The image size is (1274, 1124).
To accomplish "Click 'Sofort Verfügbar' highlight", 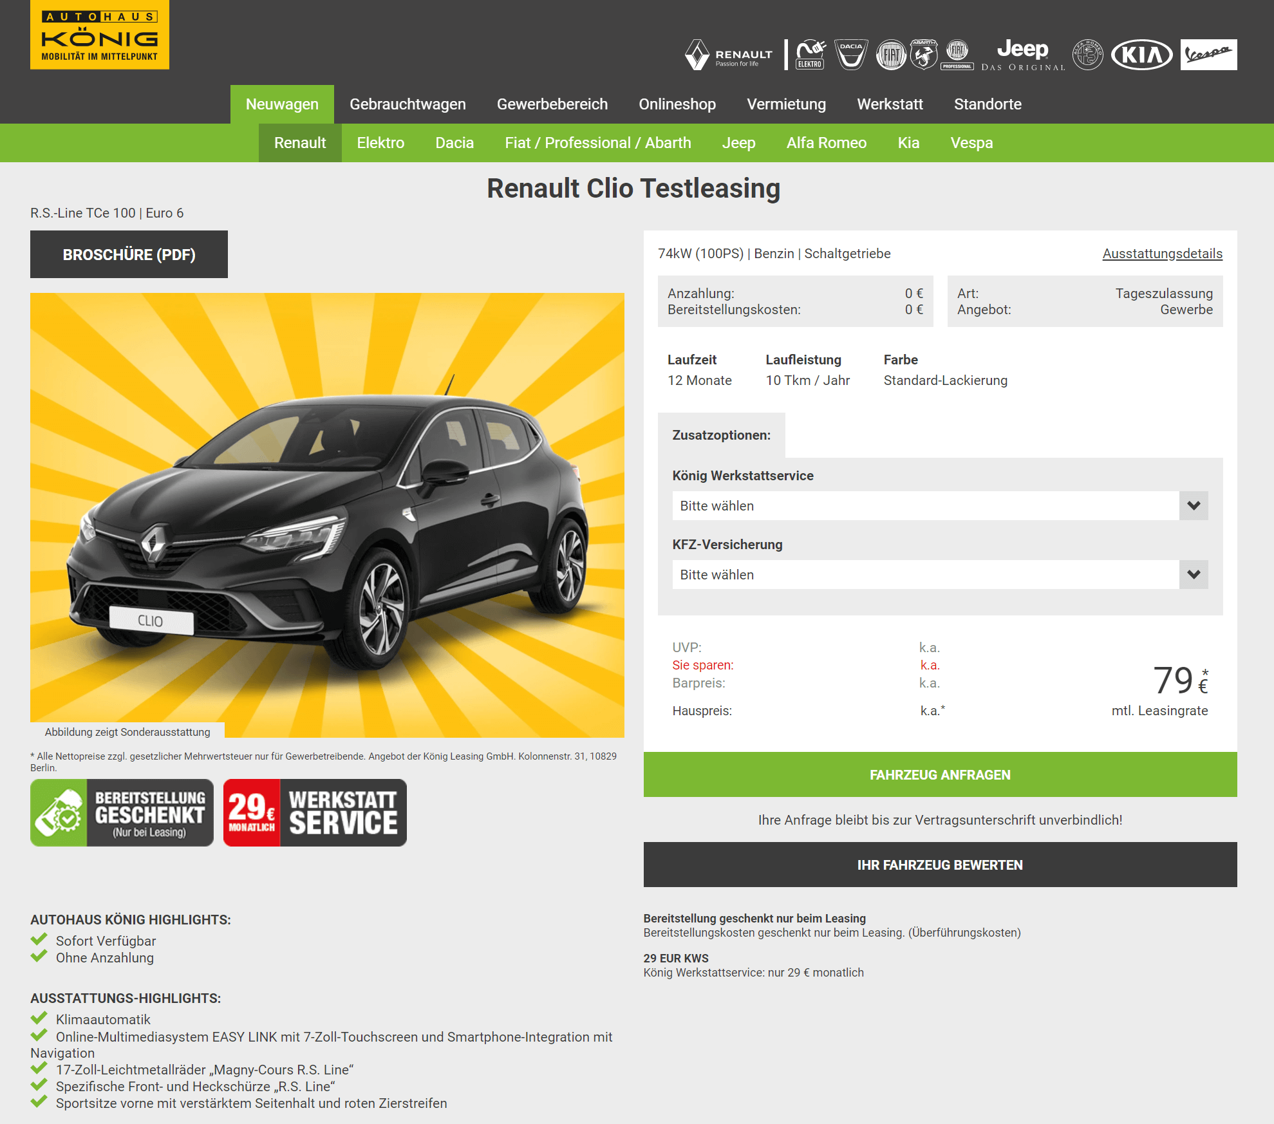I will tap(106, 941).
